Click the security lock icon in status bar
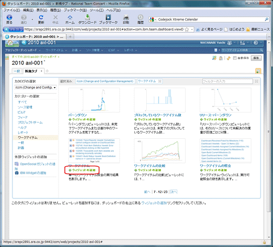This screenshot has height=247, width=273. pyautogui.click(x=264, y=242)
